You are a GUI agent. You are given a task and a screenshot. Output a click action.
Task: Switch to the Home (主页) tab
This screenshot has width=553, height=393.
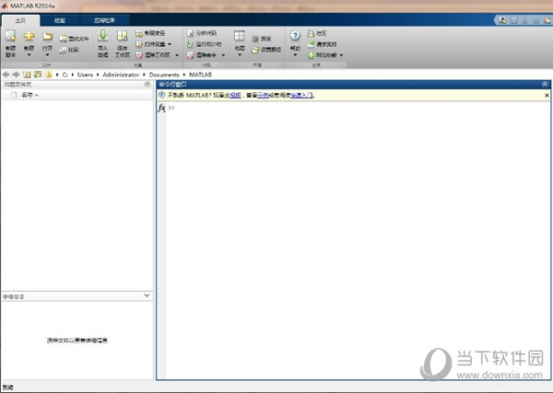click(x=20, y=21)
